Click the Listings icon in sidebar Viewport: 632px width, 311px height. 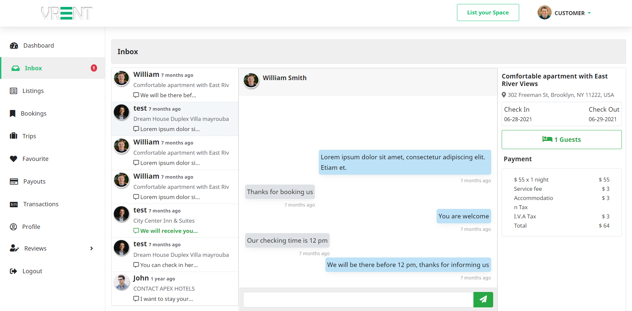click(13, 91)
